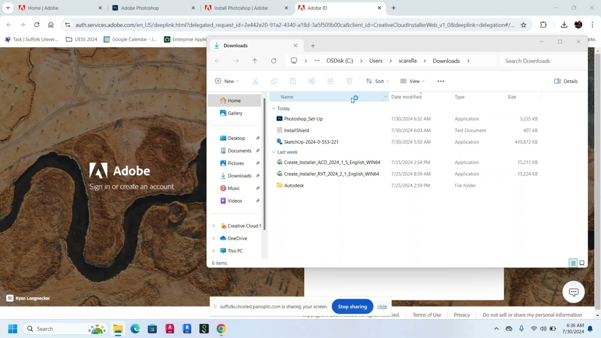
Task: Open Gallery in the navigation pane
Action: click(x=235, y=113)
